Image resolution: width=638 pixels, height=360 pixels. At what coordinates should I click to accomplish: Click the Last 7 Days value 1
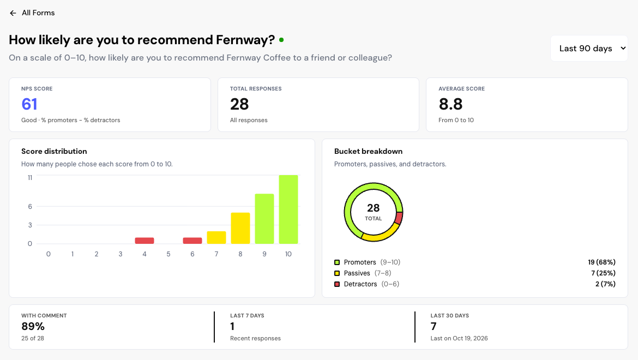point(232,326)
